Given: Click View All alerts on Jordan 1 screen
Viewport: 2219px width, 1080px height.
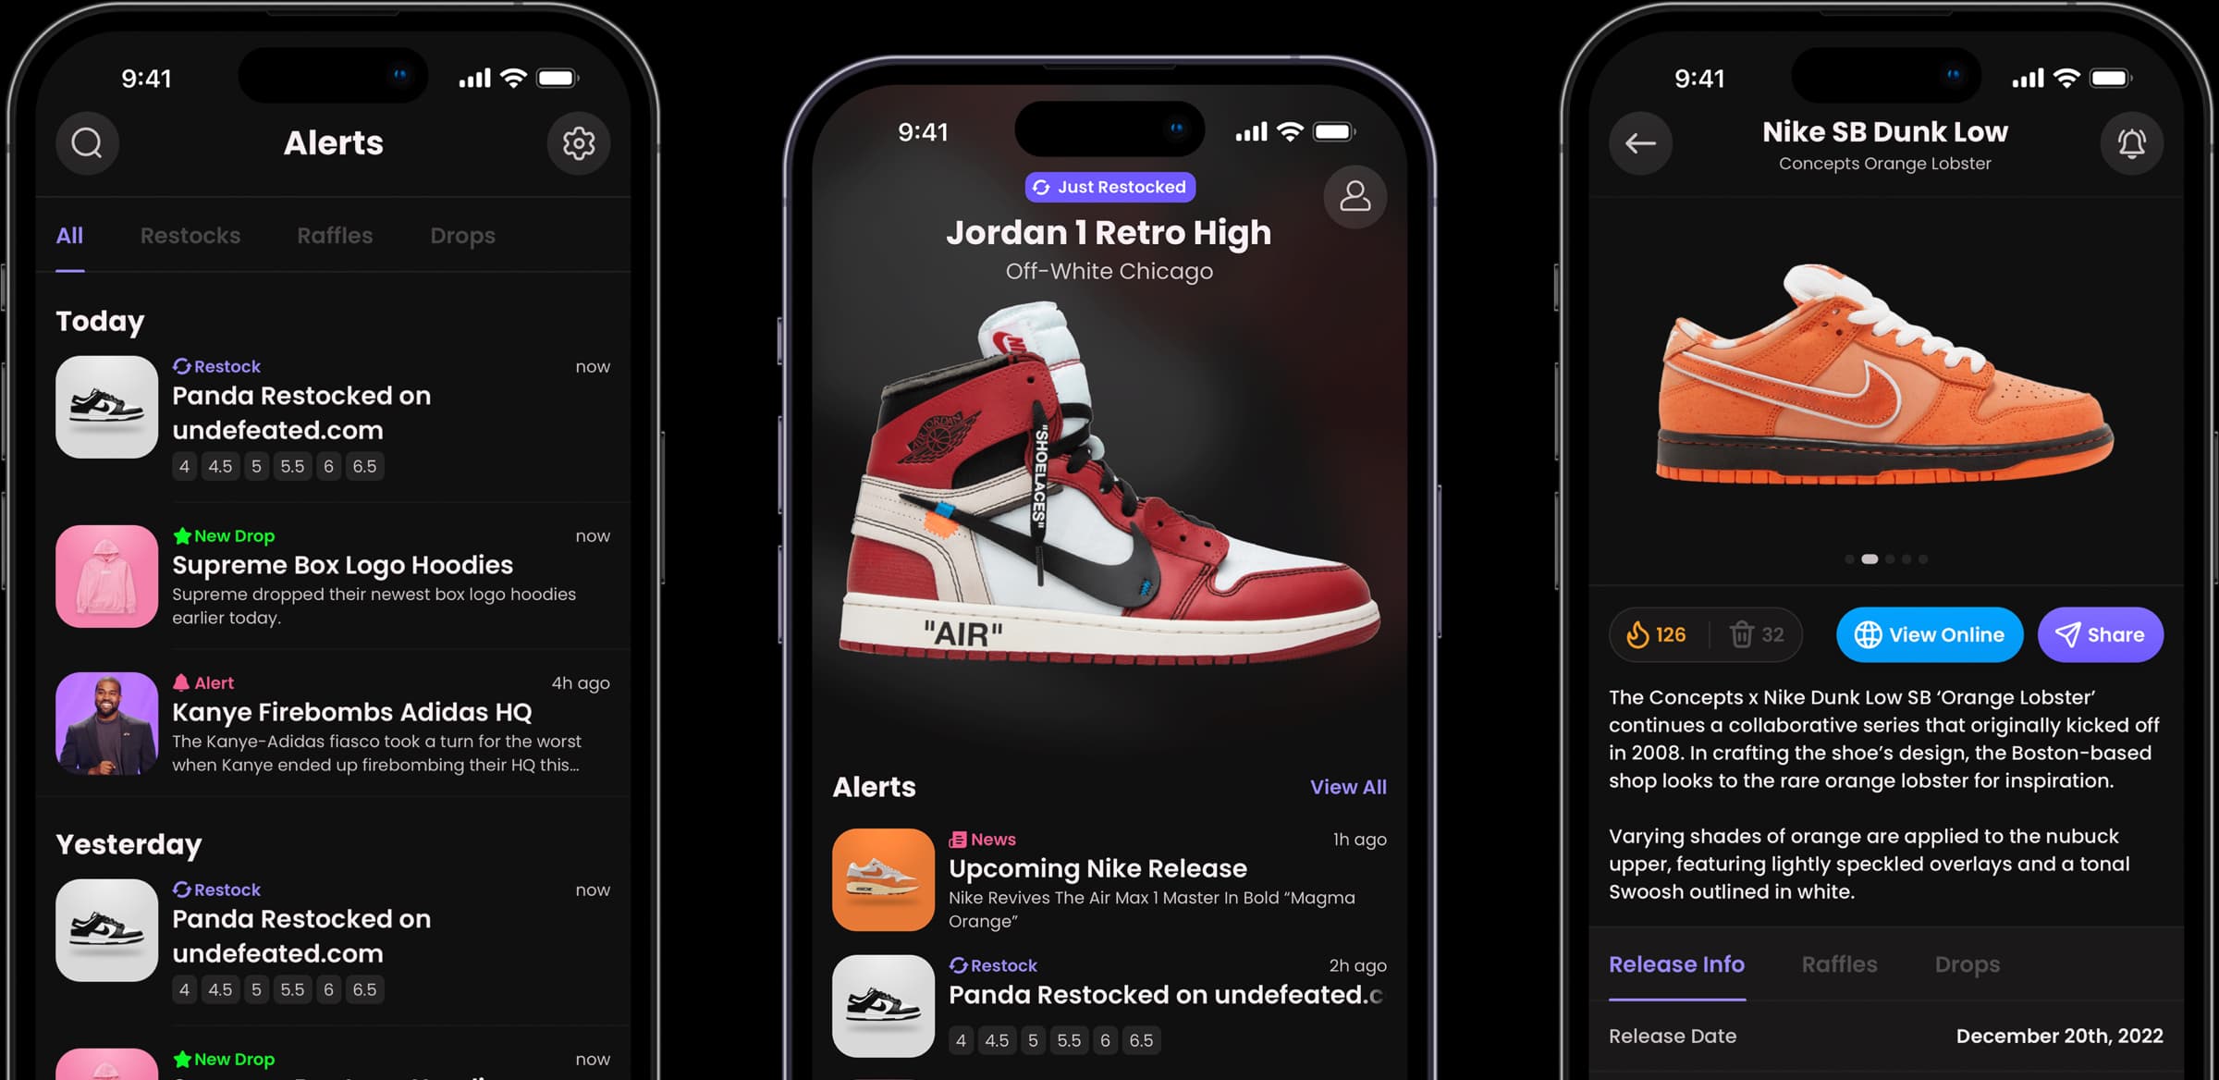Looking at the screenshot, I should click(1346, 786).
